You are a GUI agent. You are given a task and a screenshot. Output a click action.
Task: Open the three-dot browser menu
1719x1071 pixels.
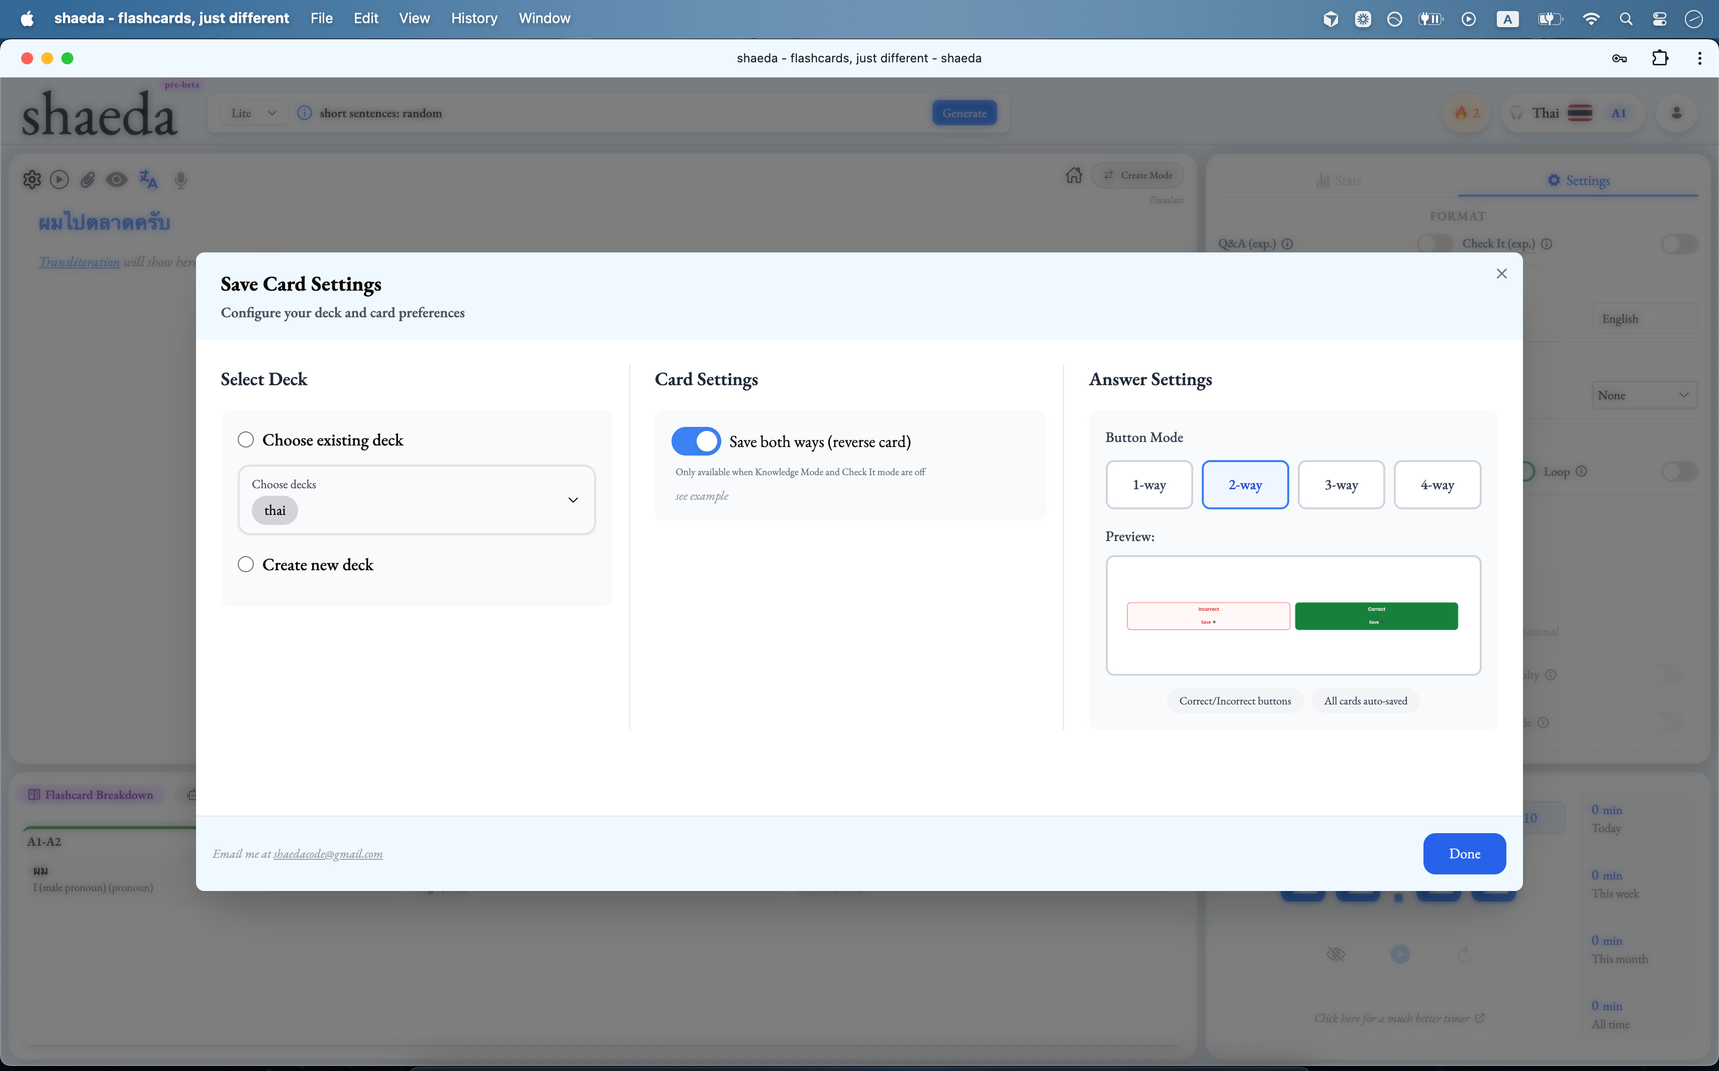[1699, 58]
